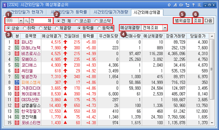Click the list menu icon in title bar
This screenshot has width=219, height=130.
(199, 5)
